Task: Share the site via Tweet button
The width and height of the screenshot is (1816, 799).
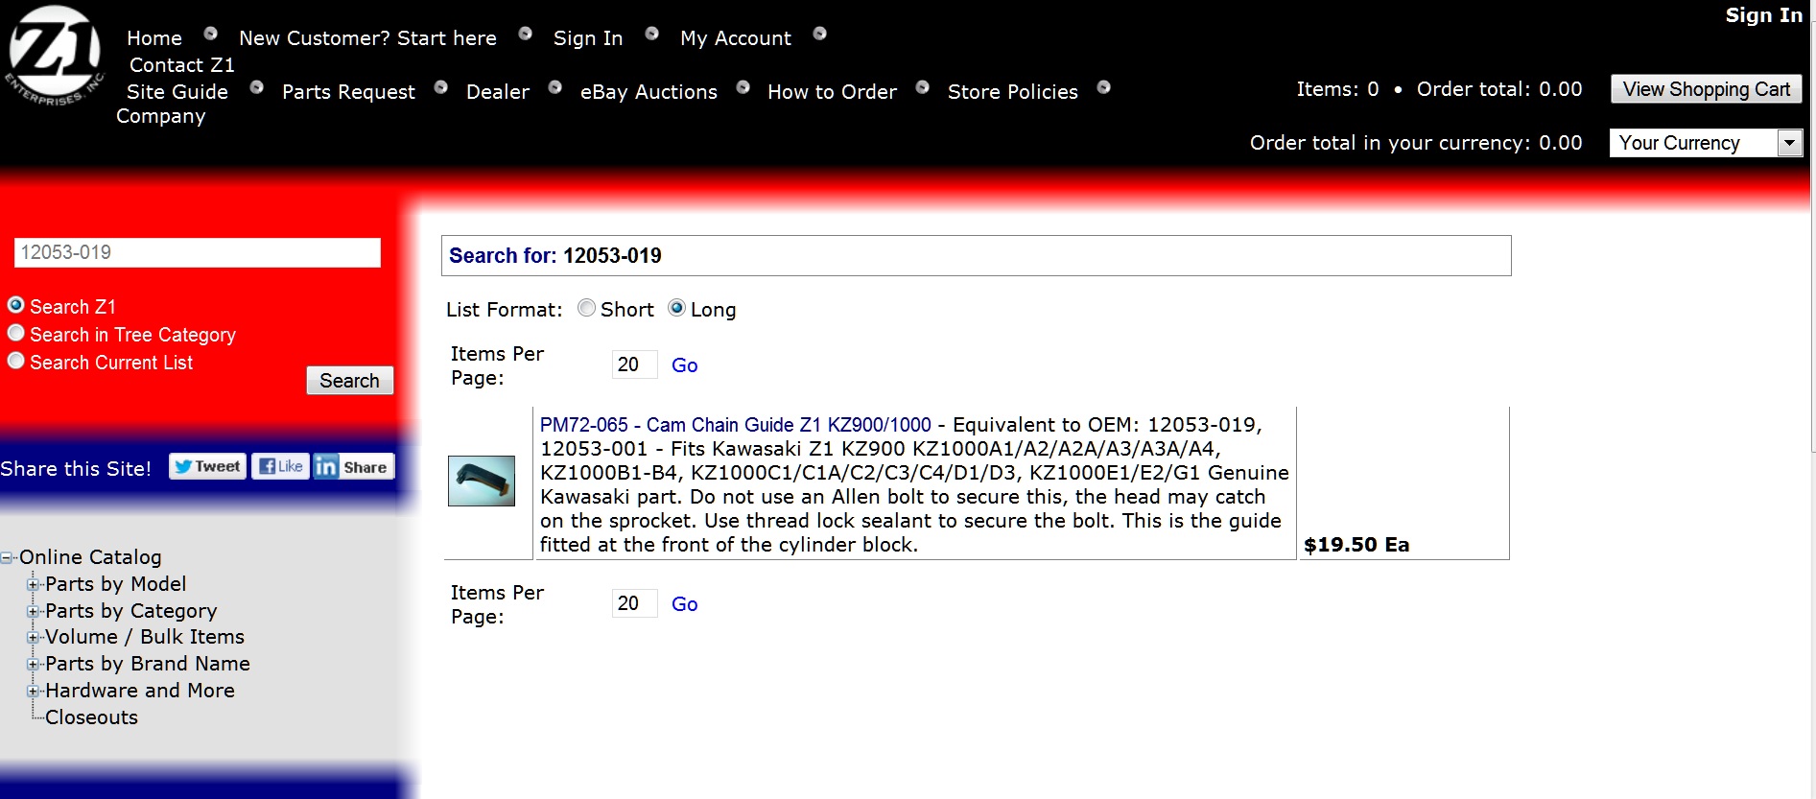Action: pyautogui.click(x=207, y=466)
